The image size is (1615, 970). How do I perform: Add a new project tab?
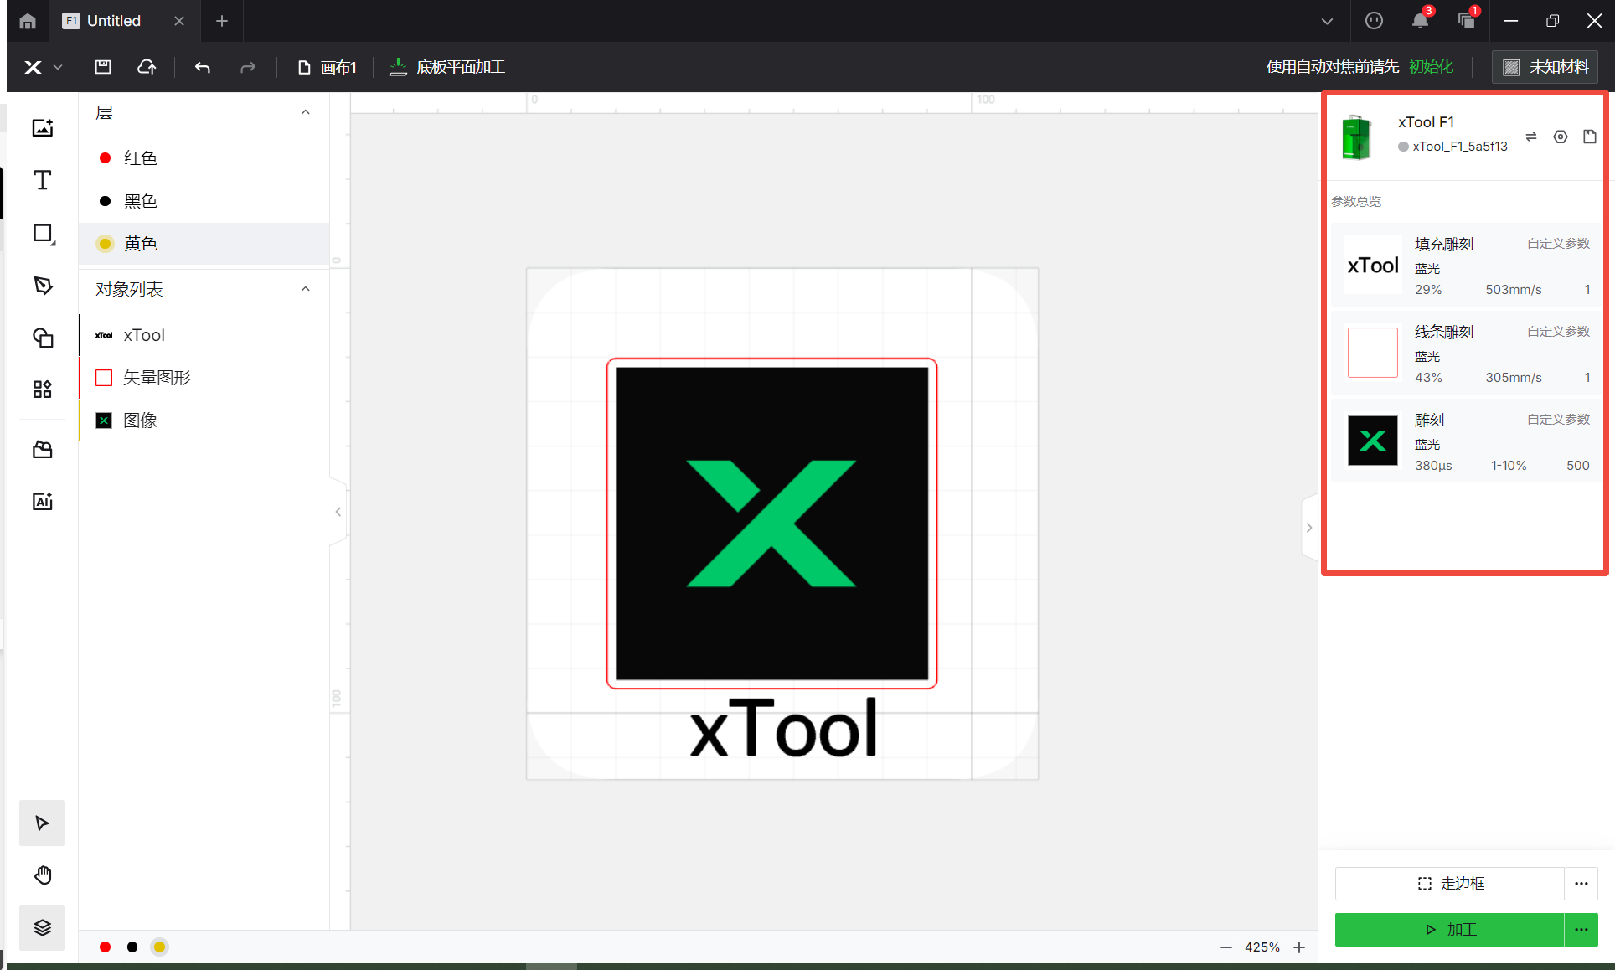pyautogui.click(x=222, y=21)
